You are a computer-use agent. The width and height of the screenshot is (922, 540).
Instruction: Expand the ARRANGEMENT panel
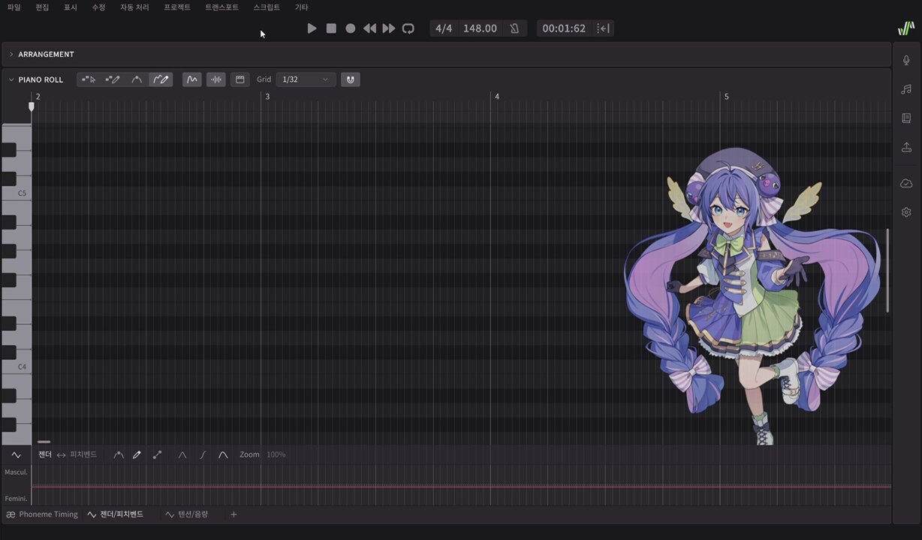tap(11, 55)
